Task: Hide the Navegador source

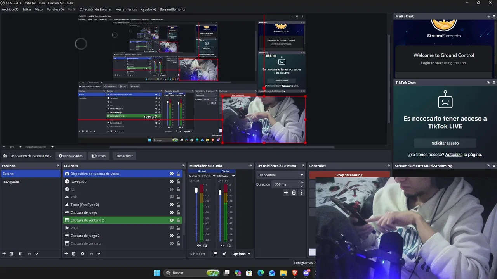Action: tap(172, 181)
